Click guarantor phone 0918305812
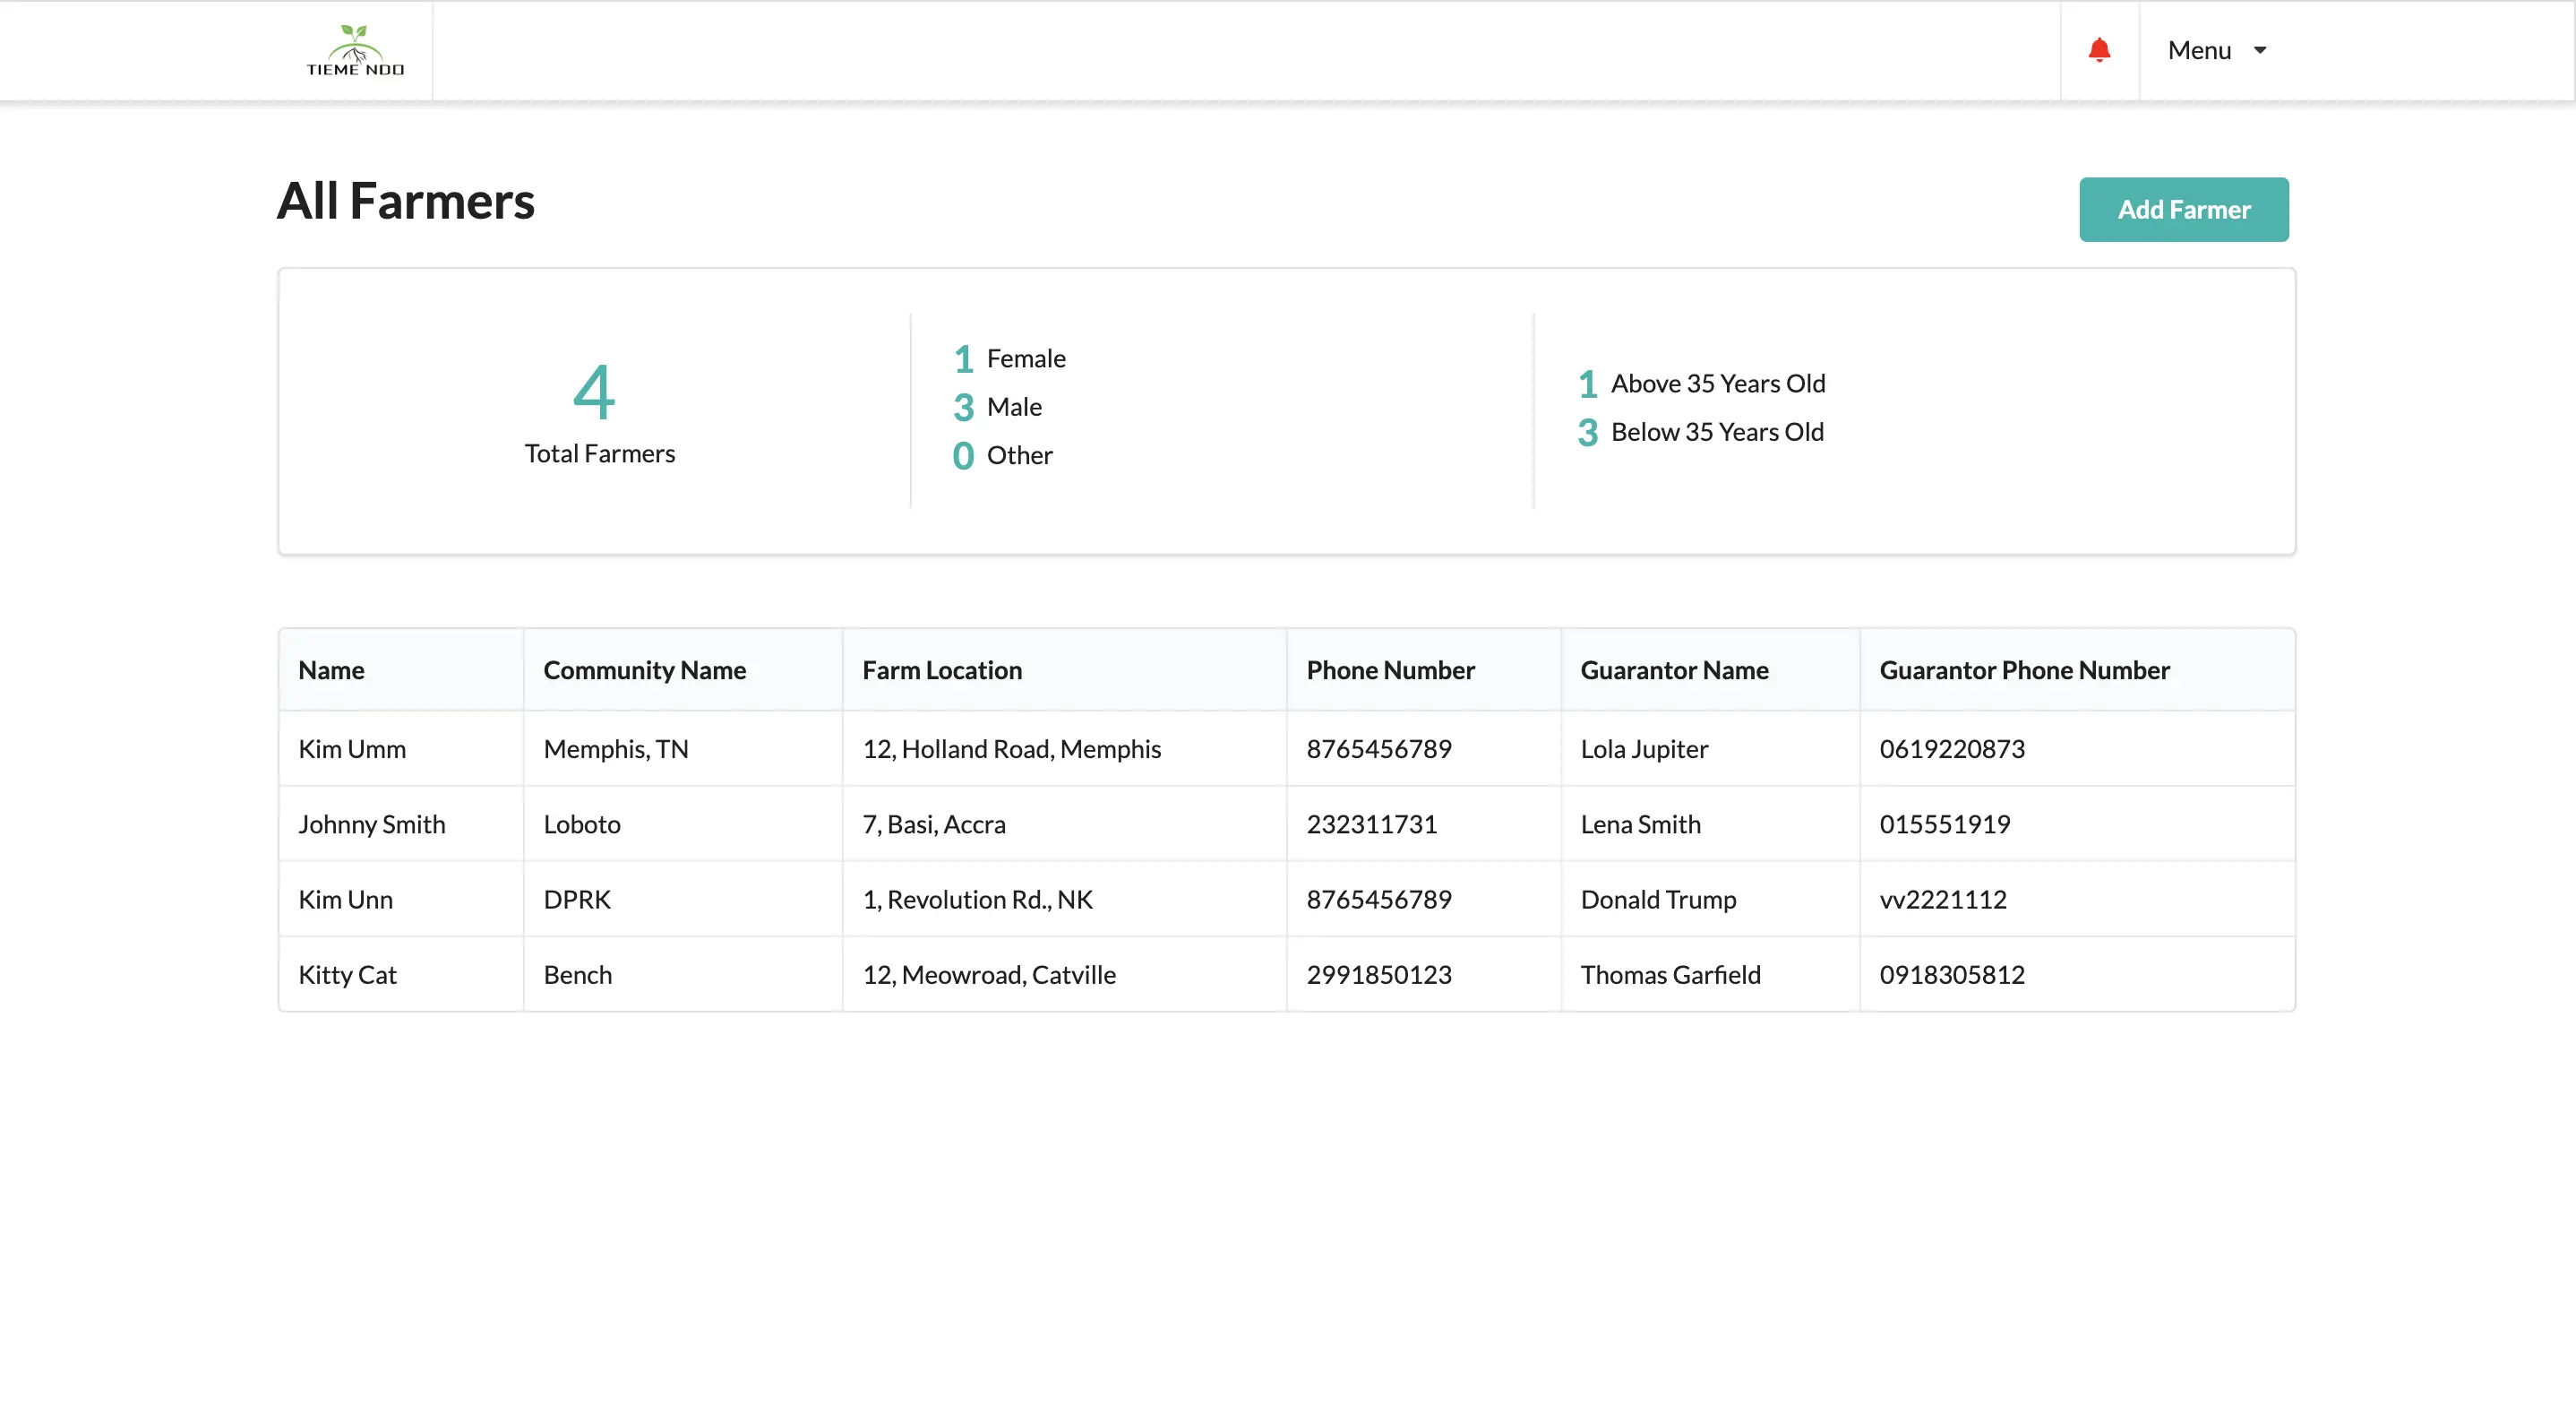The image size is (2576, 1414). tap(1952, 974)
